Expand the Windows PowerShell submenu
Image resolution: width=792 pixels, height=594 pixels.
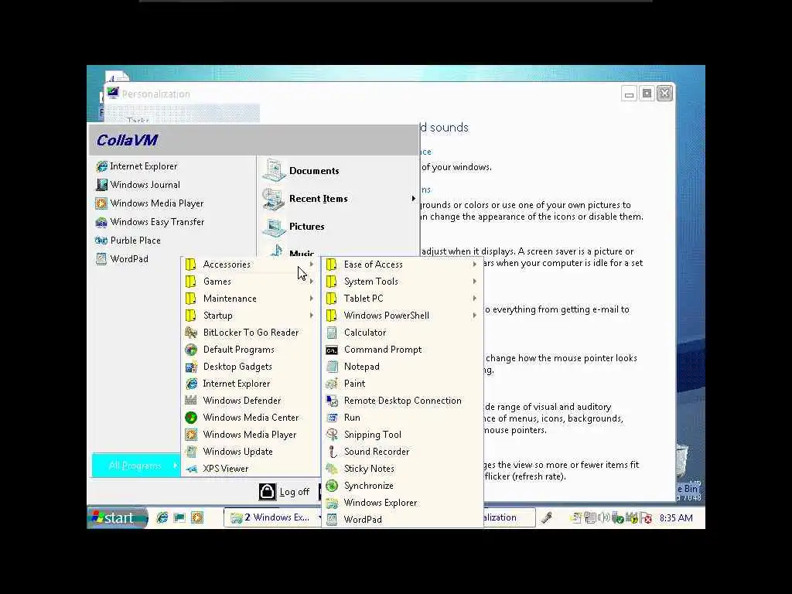402,316
